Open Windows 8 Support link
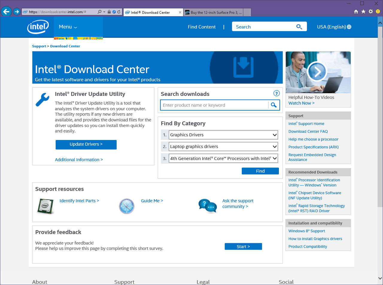Viewport: 383px width, 285px height. click(x=307, y=231)
